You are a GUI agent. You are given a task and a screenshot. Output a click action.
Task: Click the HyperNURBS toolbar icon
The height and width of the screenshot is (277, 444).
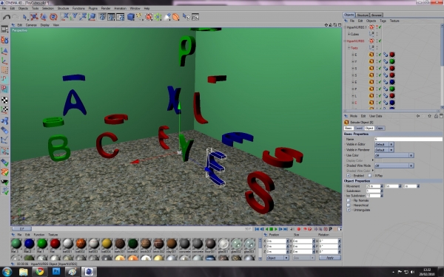click(x=149, y=17)
